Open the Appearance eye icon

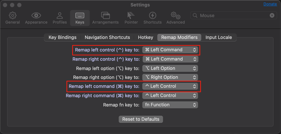point(36,16)
